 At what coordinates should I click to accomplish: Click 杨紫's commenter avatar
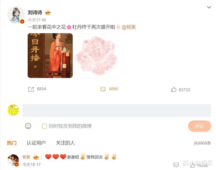[13, 160]
